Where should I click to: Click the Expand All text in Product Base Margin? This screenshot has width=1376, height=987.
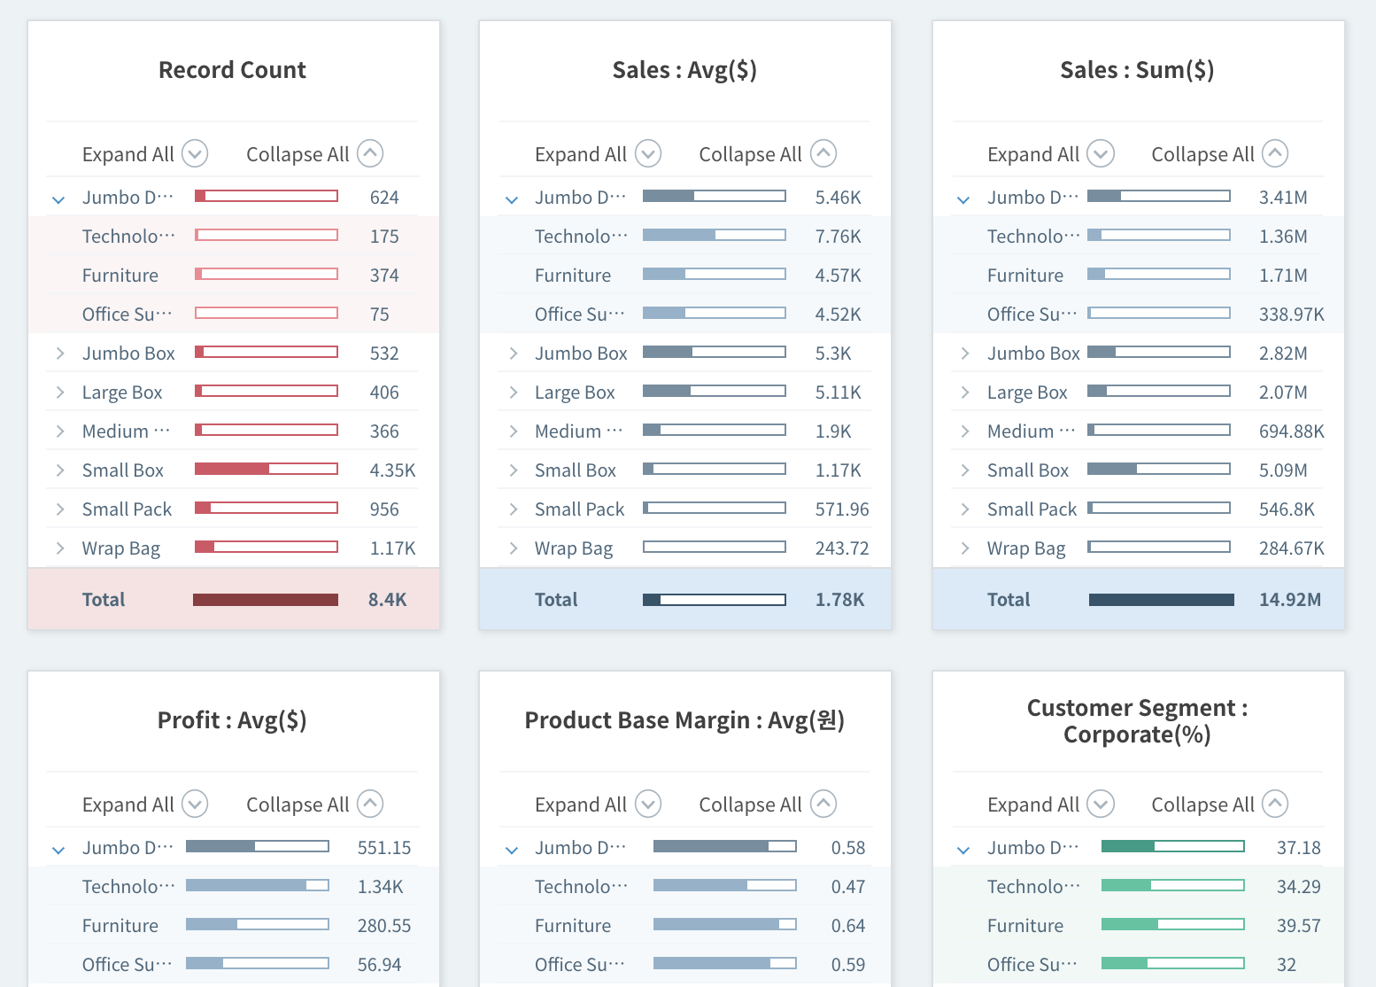(580, 804)
